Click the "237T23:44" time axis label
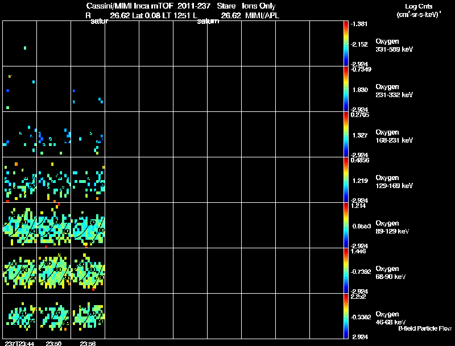455x346 pixels. point(18,344)
